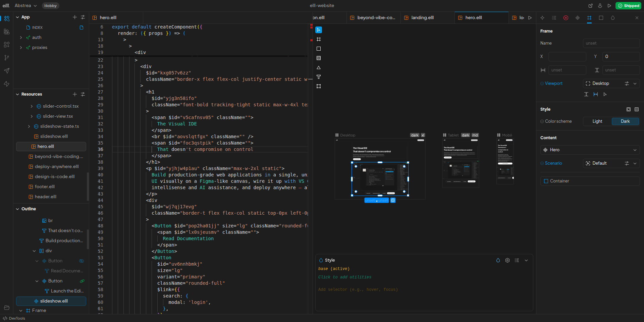Open the red error indicator panel
Screen dimensions: 644x322
pyautogui.click(x=566, y=18)
